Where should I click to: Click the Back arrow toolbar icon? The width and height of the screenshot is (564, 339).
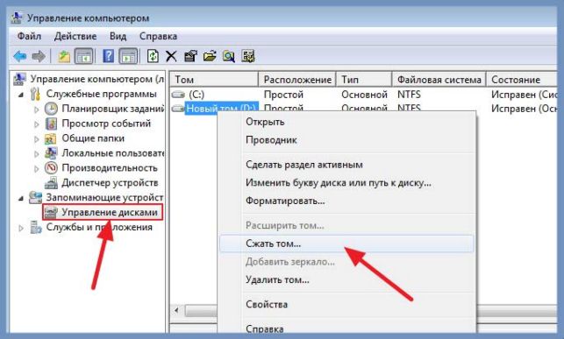click(20, 56)
